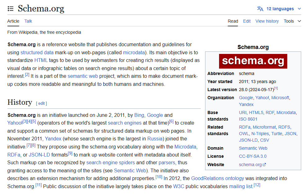Open the W3C link
Image resolution: width=308 pixels, height=194 pixels.
click(178, 186)
